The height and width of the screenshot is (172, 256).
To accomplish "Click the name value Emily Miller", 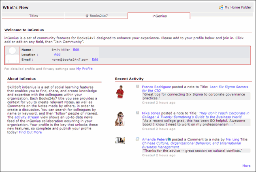I will click(x=61, y=50).
